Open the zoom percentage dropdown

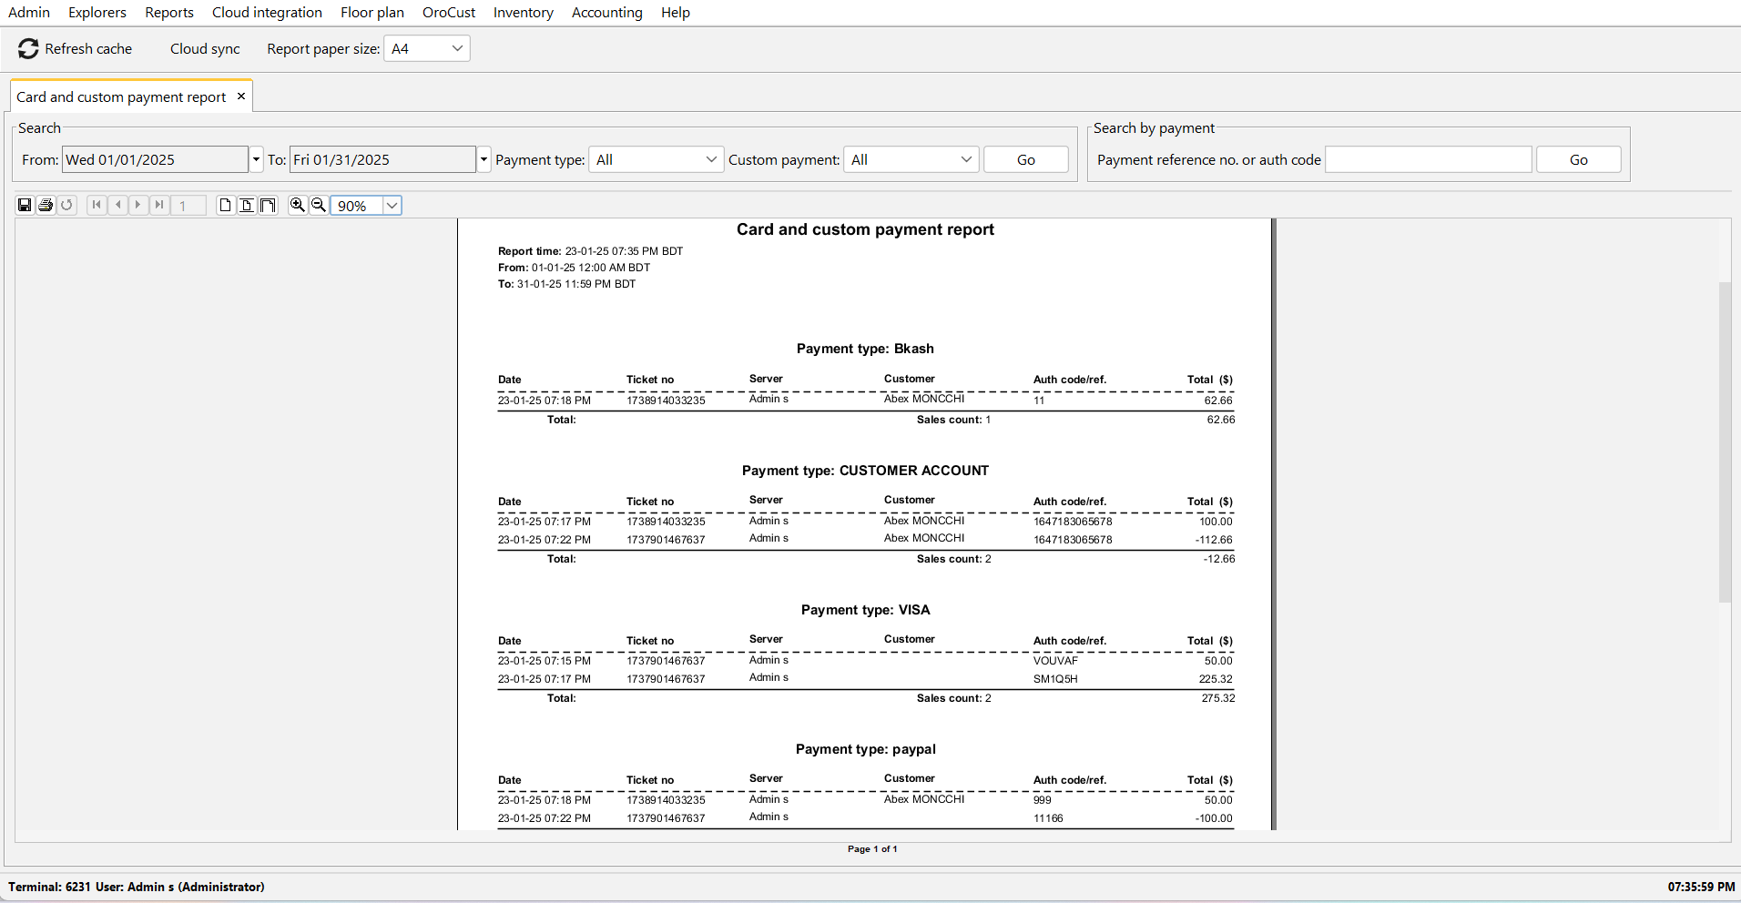pyautogui.click(x=392, y=206)
